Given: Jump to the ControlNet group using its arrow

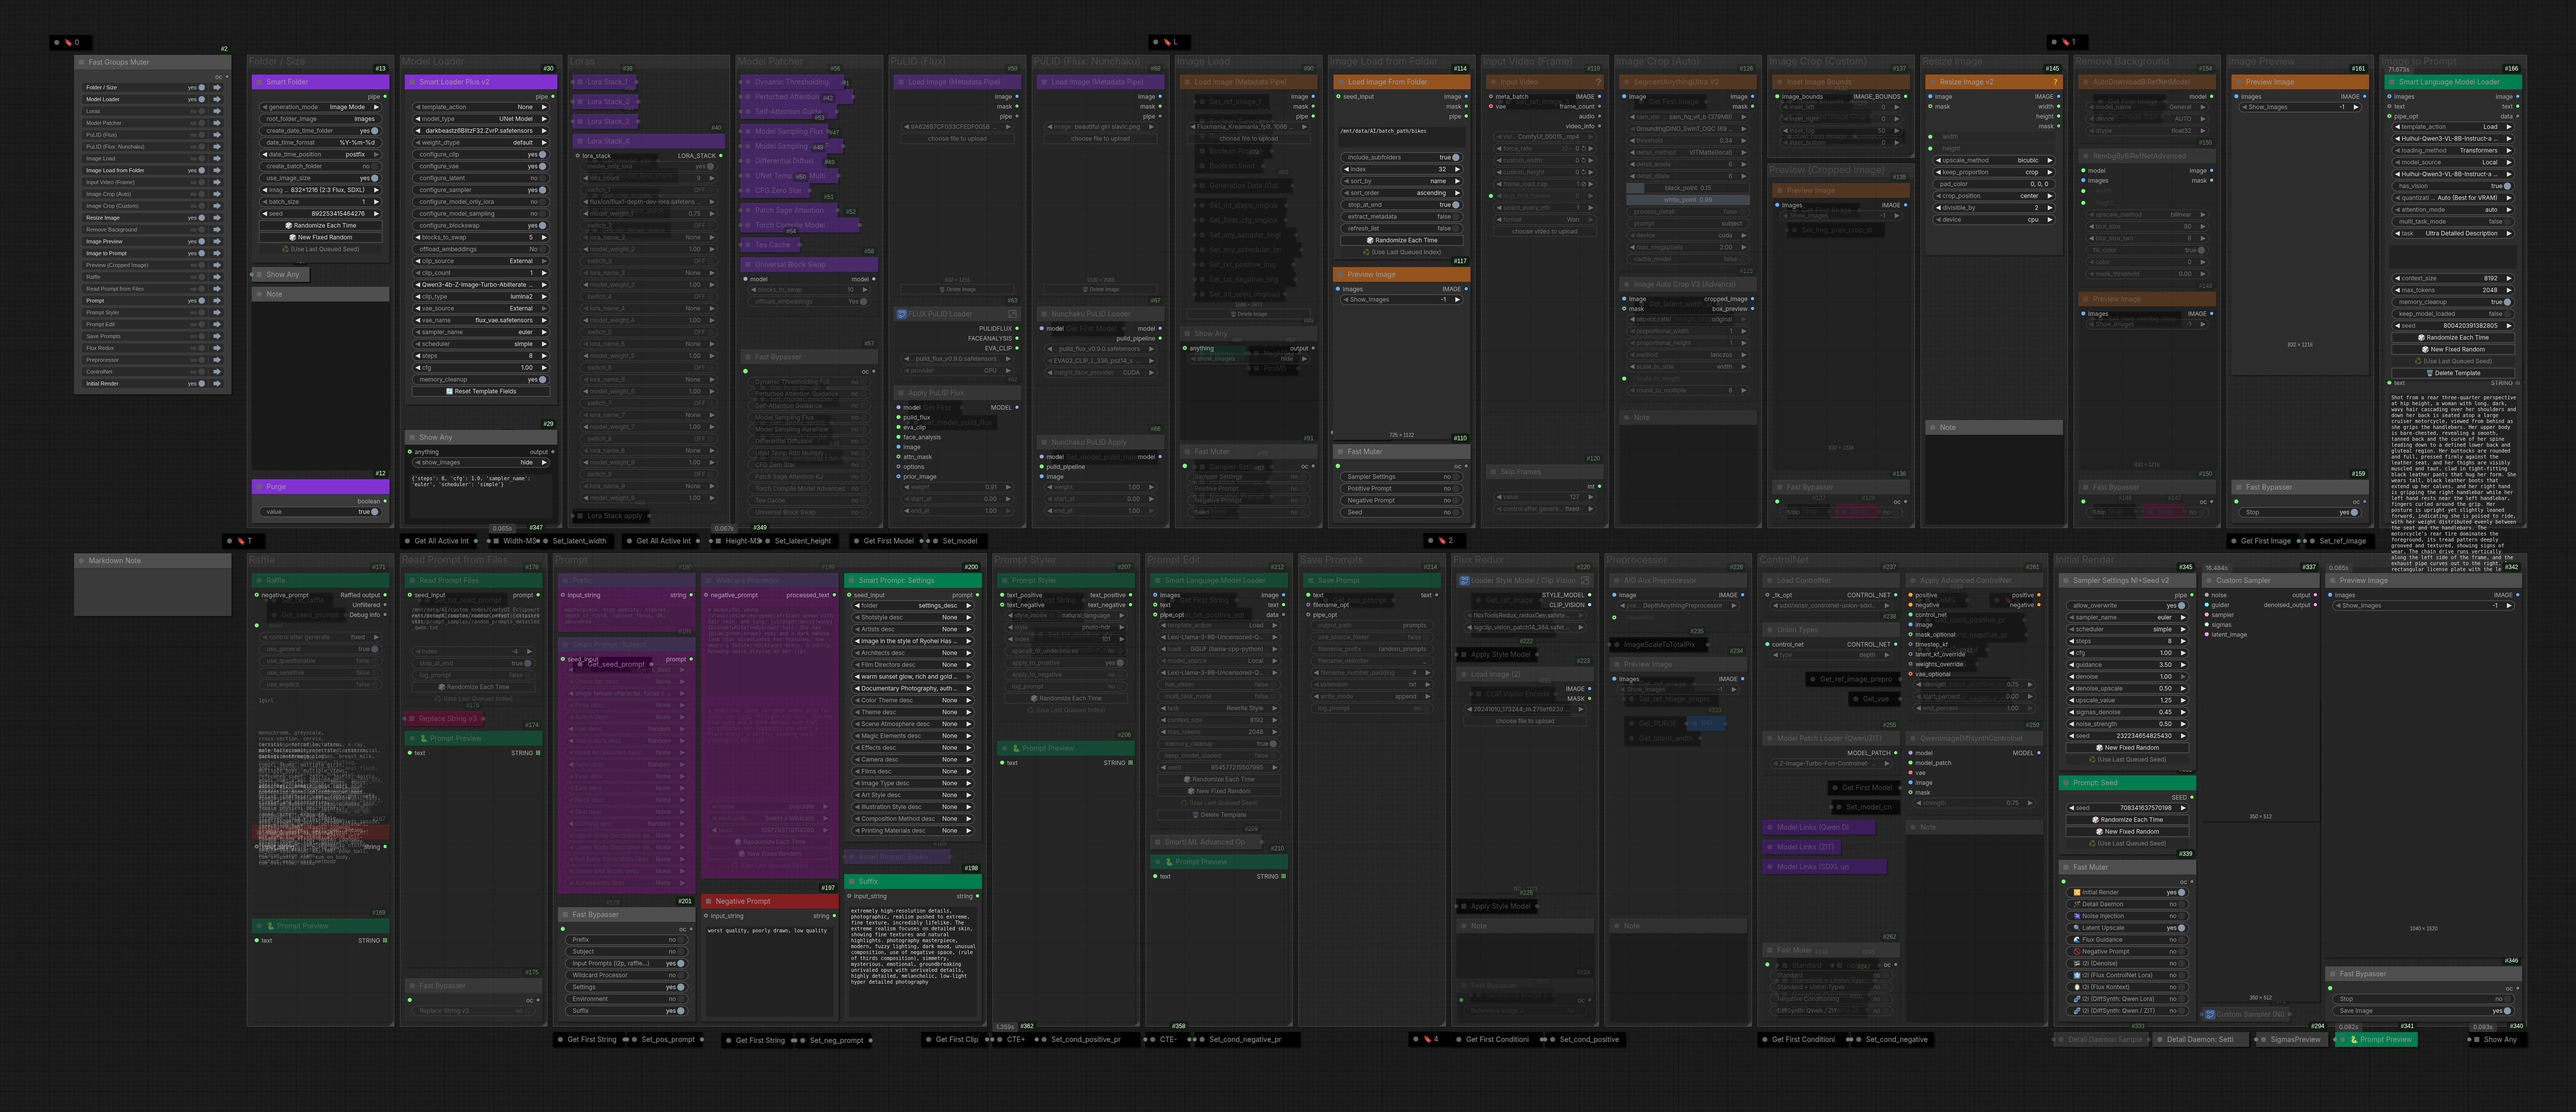Looking at the screenshot, I should 217,372.
